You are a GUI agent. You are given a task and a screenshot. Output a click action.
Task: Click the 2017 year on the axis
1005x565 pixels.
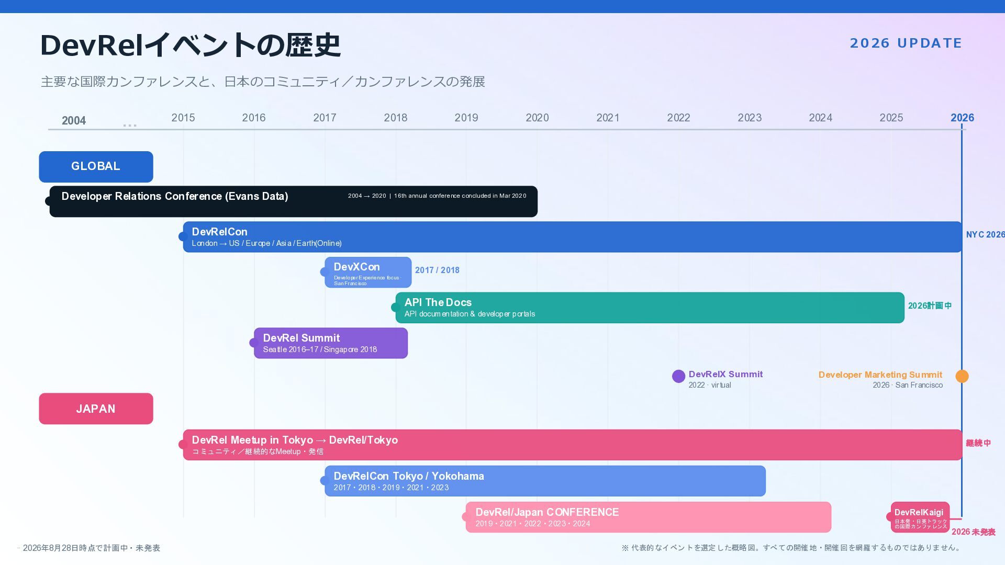[x=325, y=118]
